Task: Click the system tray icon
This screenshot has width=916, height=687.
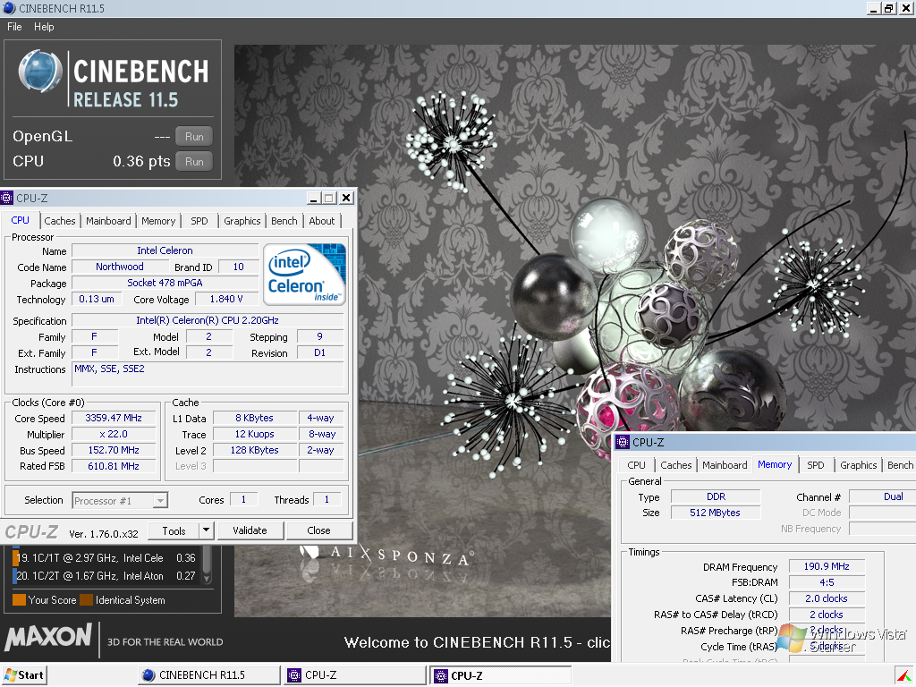Action: [x=905, y=676]
